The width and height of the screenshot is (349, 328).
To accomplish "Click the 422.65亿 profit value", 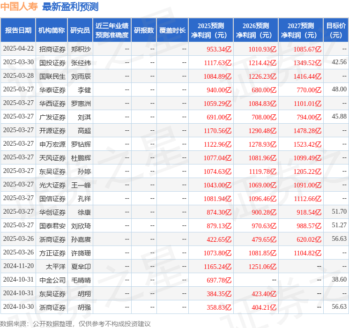I will pos(219,239).
